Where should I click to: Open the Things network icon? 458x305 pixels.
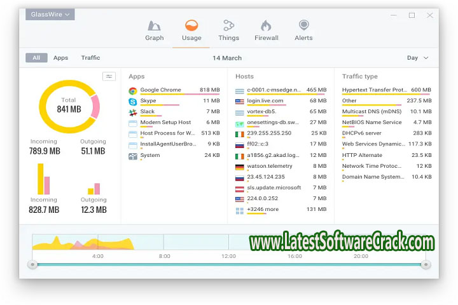pyautogui.click(x=228, y=25)
